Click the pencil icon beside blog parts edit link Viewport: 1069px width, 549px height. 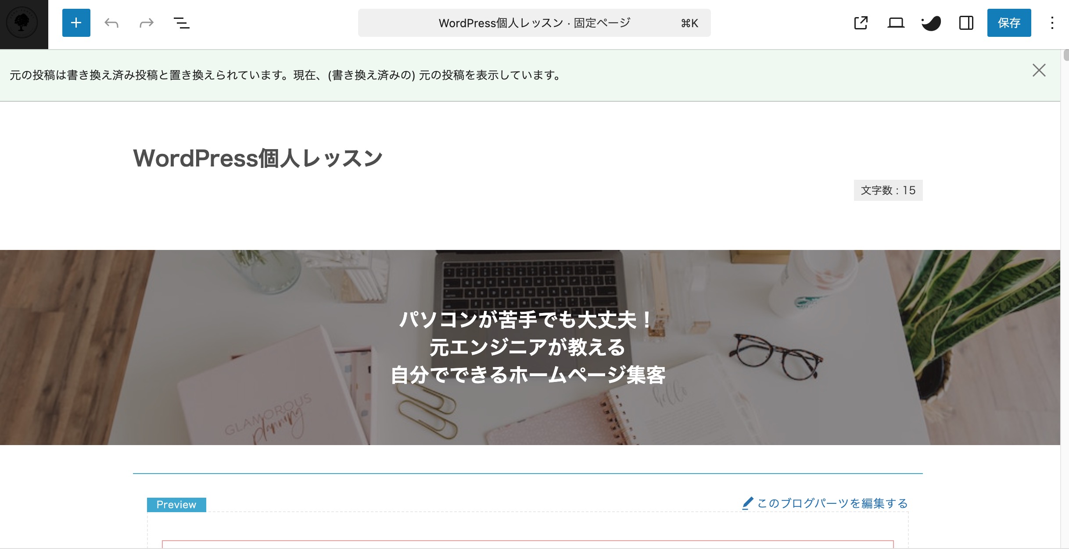click(x=748, y=503)
